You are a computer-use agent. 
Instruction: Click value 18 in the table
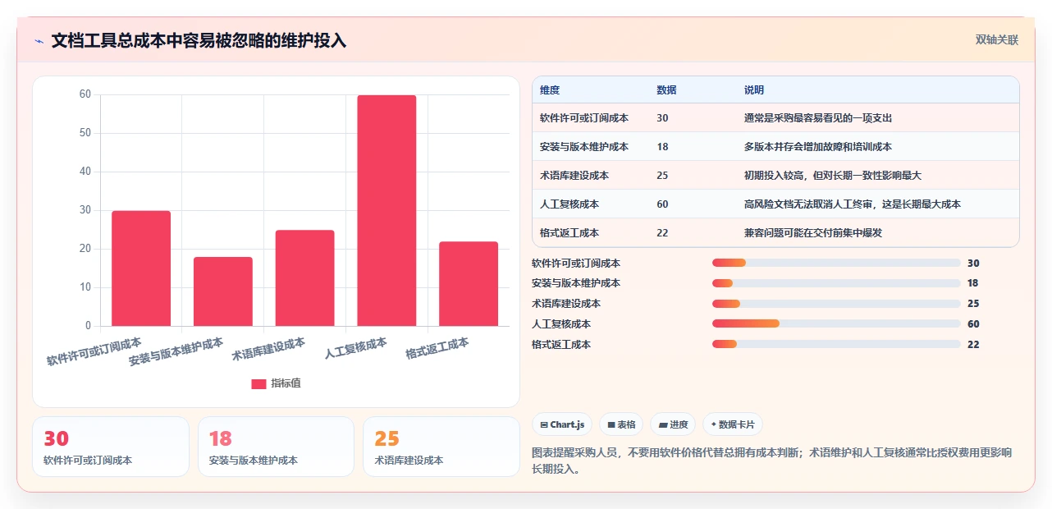point(662,147)
